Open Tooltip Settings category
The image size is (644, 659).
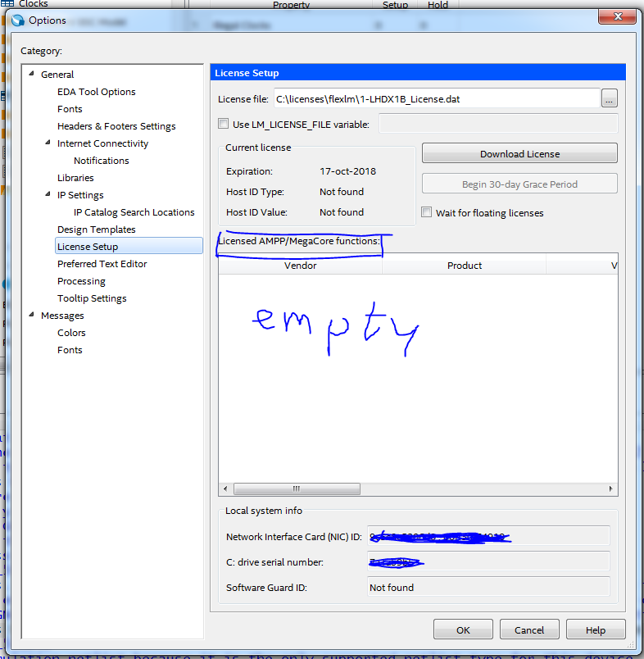(92, 298)
